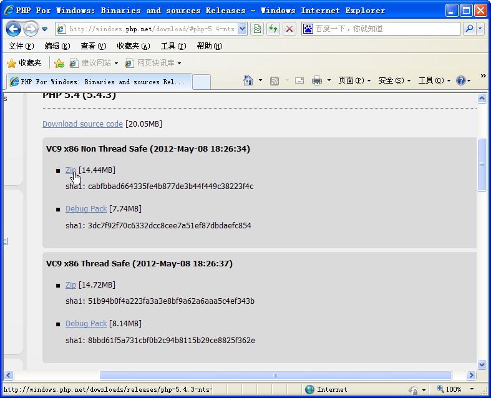Open 网页快讯库 web slice gallery
This screenshot has width=491, height=398.
coord(153,63)
